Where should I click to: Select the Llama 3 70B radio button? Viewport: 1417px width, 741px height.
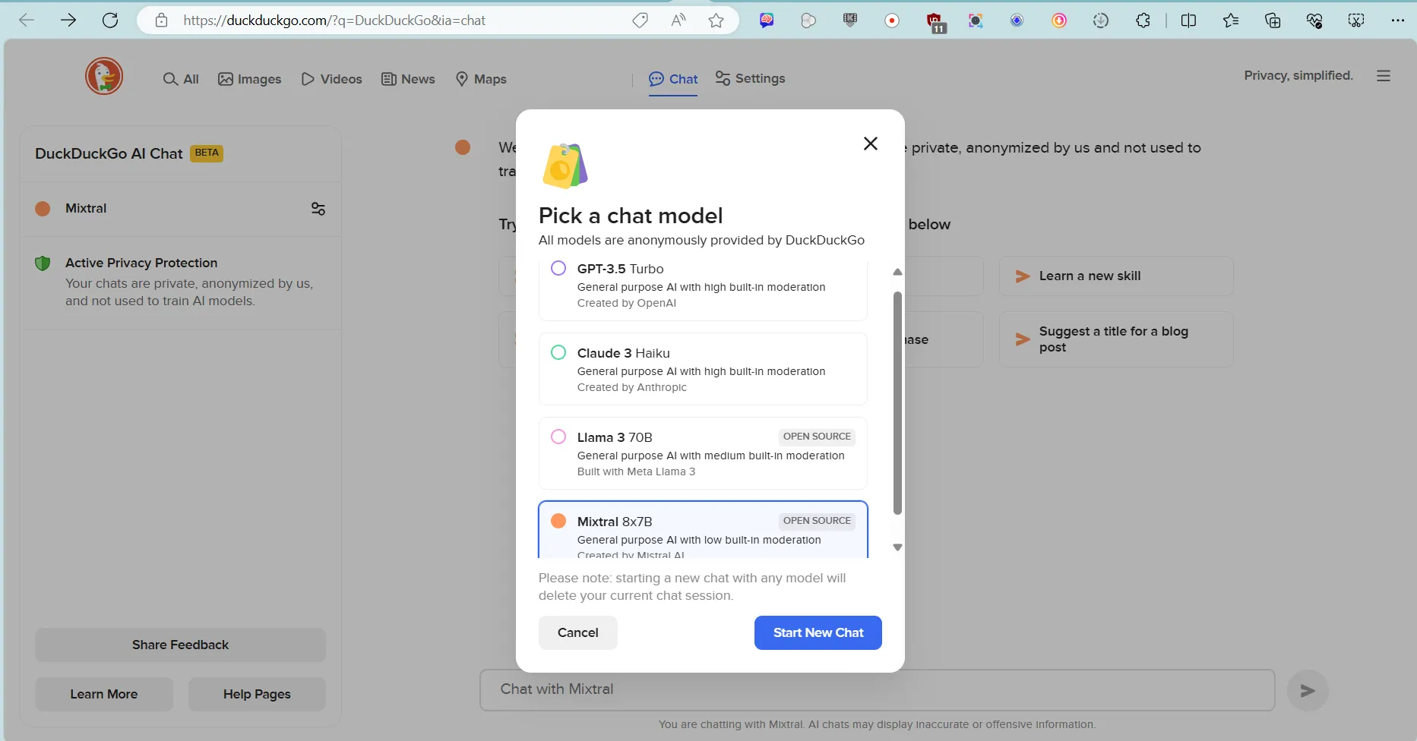558,437
